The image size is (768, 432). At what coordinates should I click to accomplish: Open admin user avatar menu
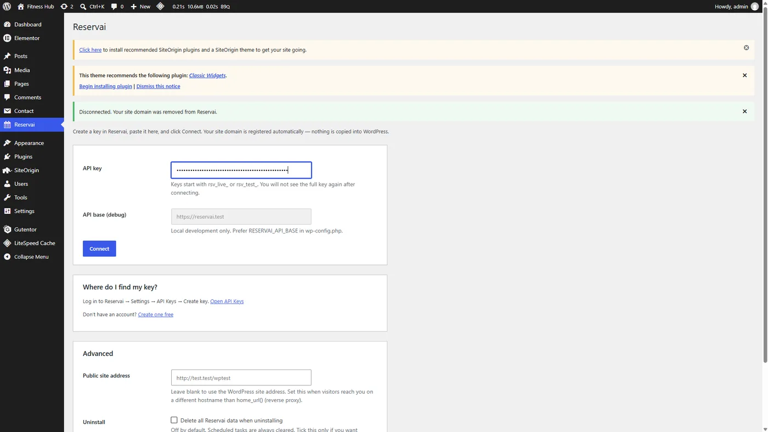coord(755,7)
